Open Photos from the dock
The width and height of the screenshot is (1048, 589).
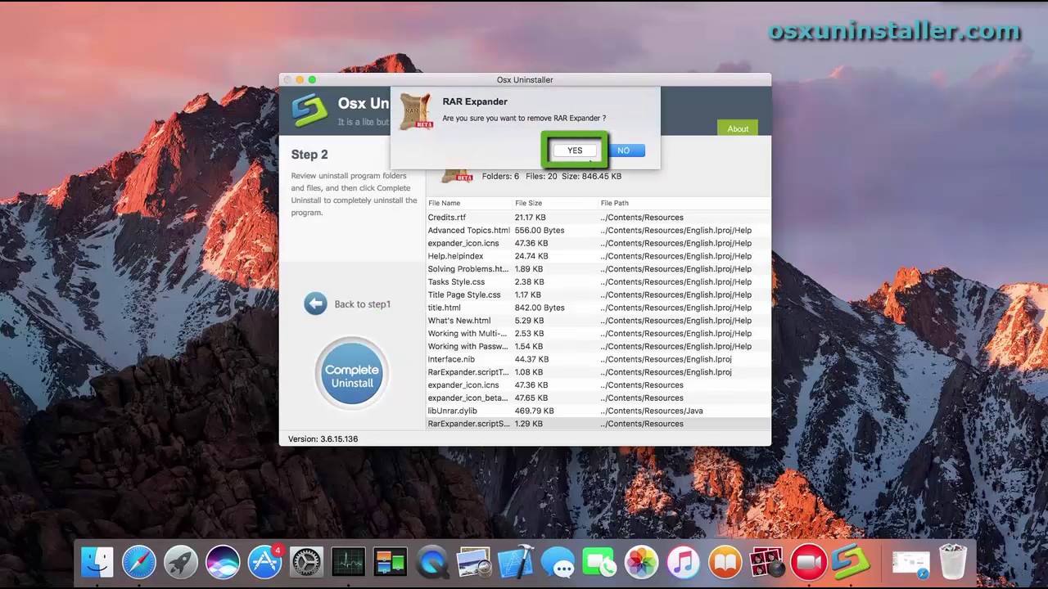642,563
